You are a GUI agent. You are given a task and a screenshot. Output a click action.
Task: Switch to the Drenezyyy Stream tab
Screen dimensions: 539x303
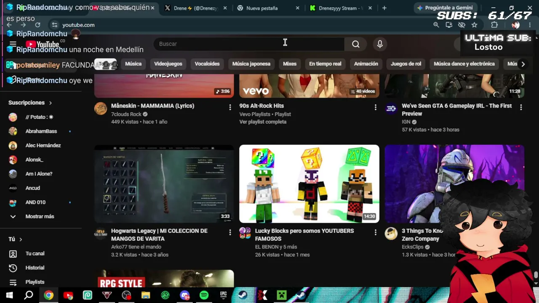340,8
